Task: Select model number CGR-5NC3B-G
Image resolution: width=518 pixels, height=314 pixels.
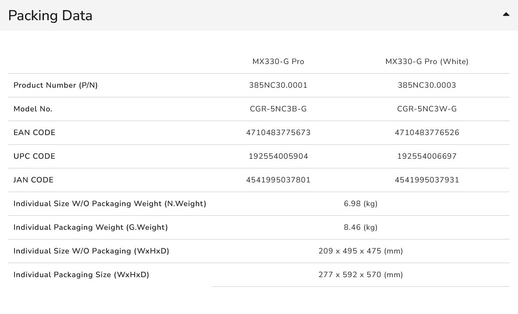Action: click(278, 109)
